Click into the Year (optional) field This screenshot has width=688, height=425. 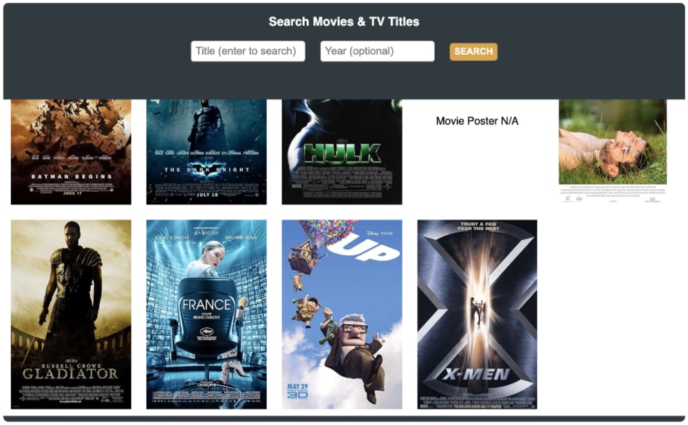pos(377,52)
